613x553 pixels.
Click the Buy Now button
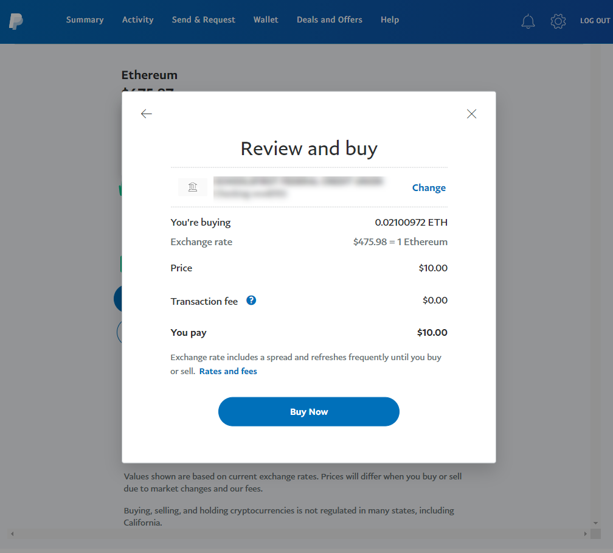309,412
